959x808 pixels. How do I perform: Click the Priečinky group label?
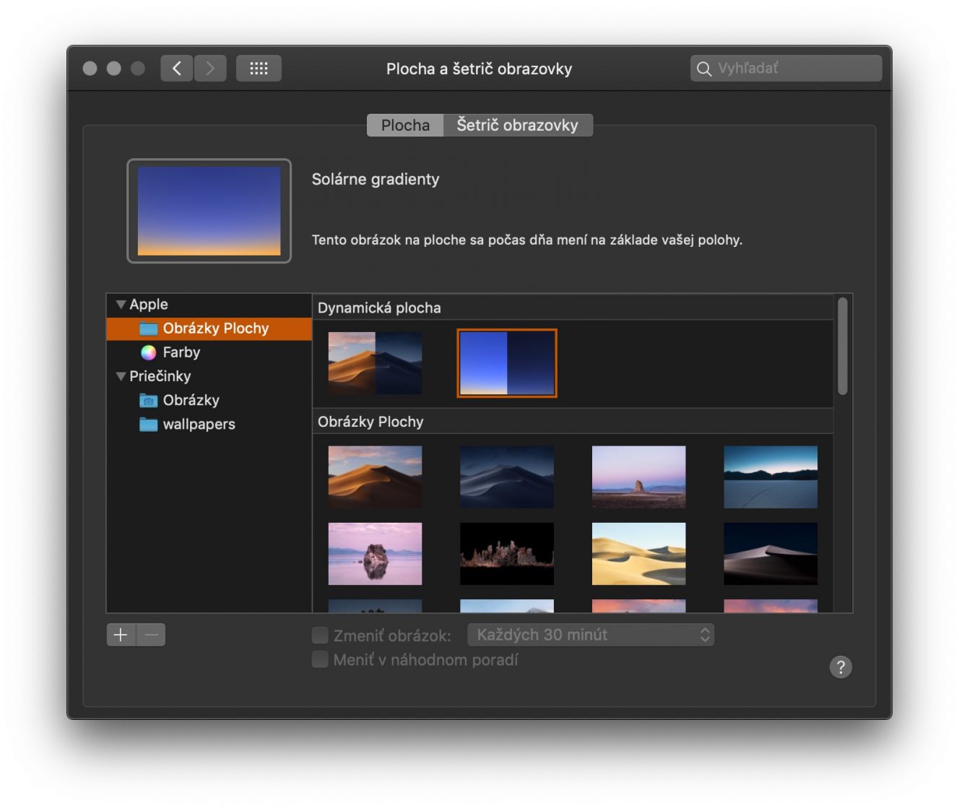coord(160,376)
